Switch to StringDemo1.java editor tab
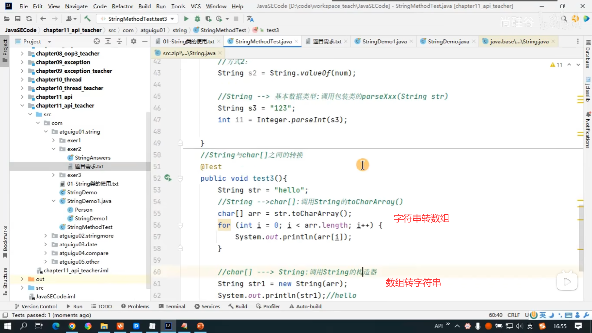The width and height of the screenshot is (592, 333). click(x=384, y=41)
